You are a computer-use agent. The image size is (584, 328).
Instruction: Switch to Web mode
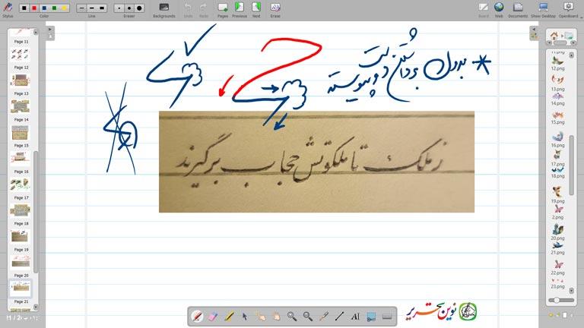point(499,9)
